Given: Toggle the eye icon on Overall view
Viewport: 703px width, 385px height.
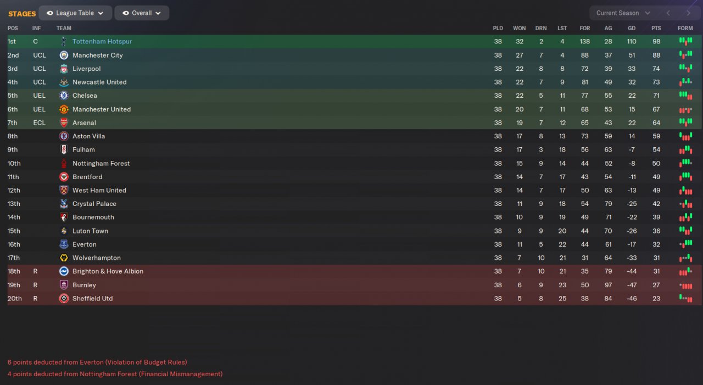Looking at the screenshot, I should point(126,13).
